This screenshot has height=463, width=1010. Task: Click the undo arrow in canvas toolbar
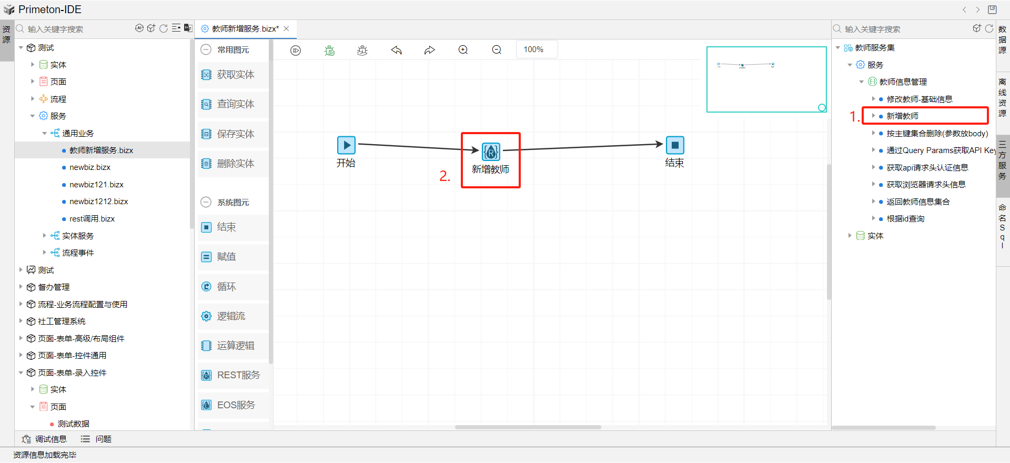click(396, 51)
